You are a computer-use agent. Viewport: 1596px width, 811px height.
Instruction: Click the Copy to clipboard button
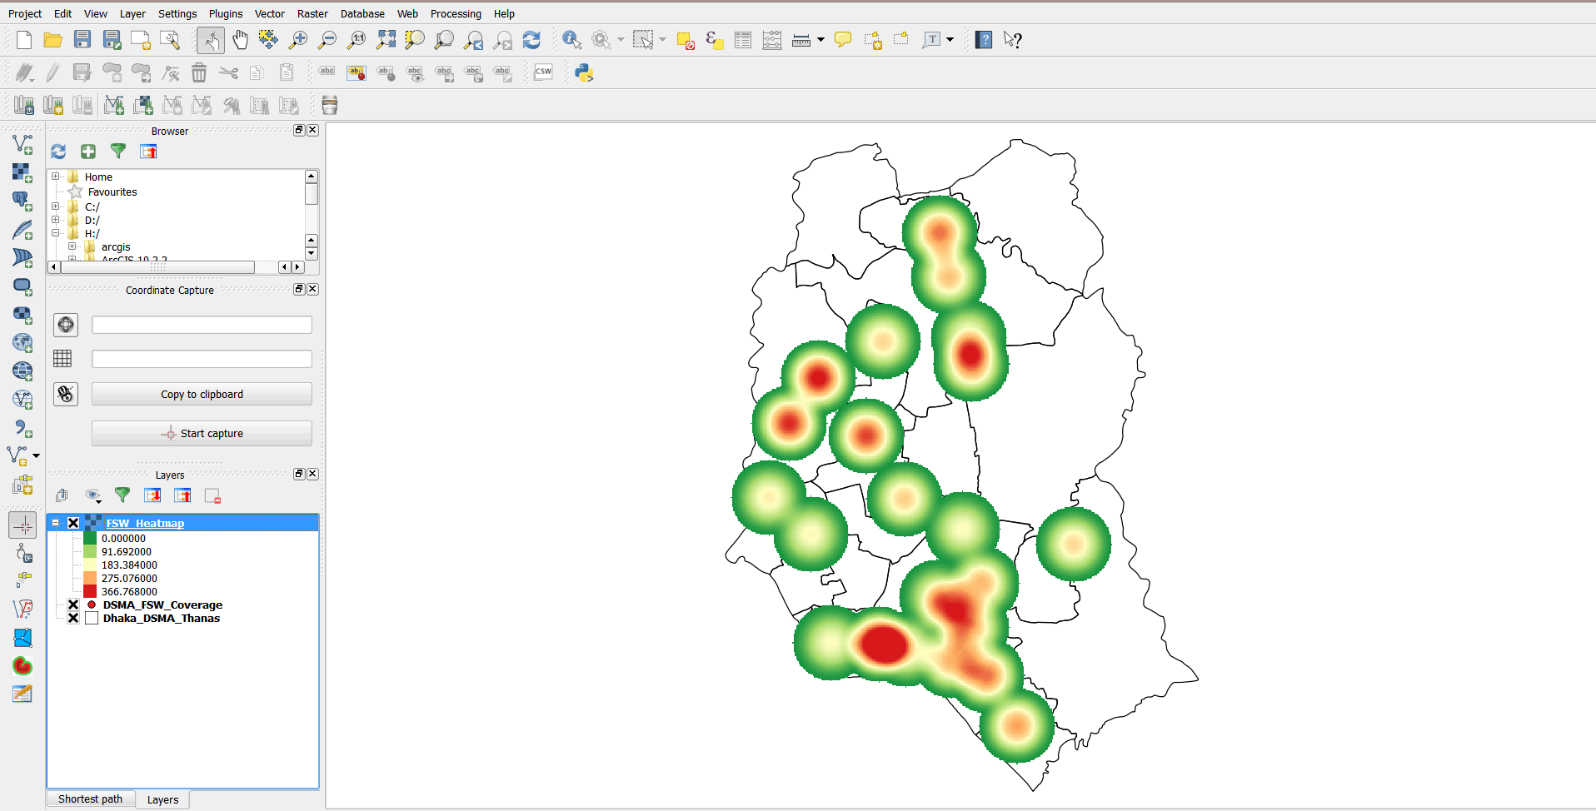pos(202,395)
